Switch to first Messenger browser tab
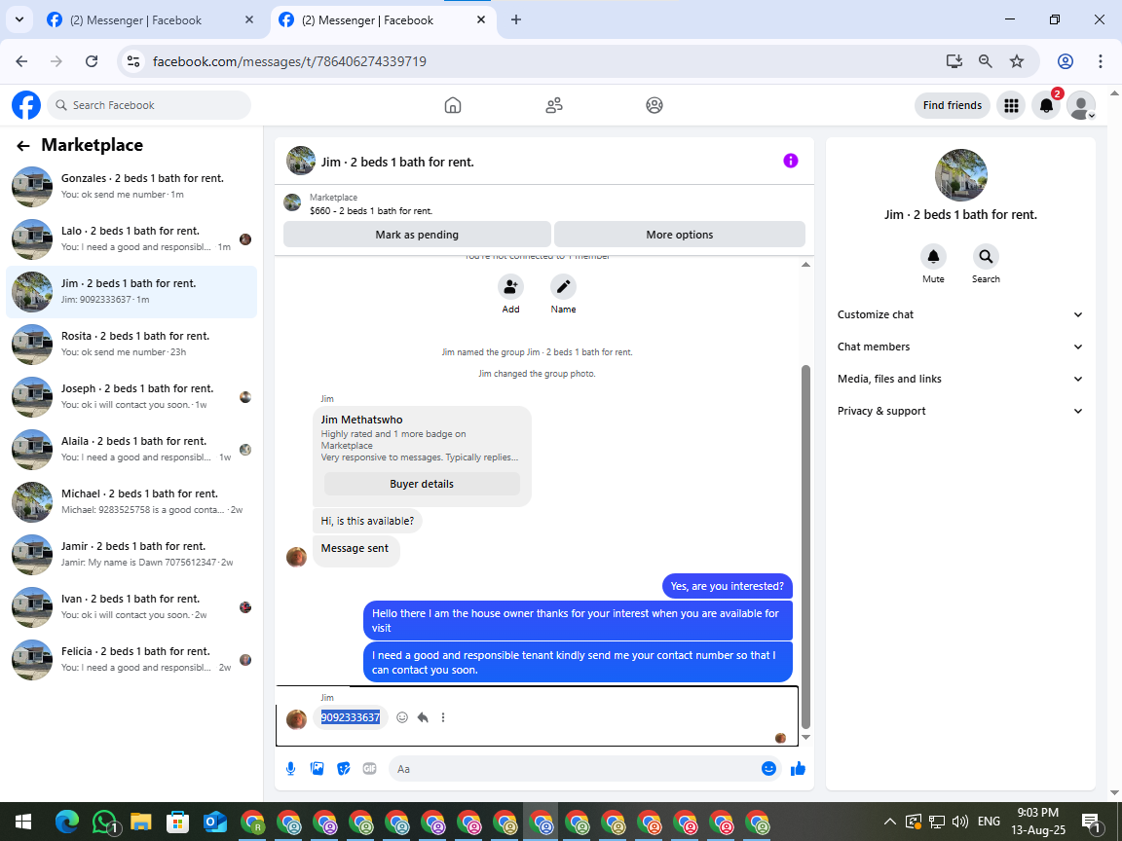1122x841 pixels. (x=150, y=20)
